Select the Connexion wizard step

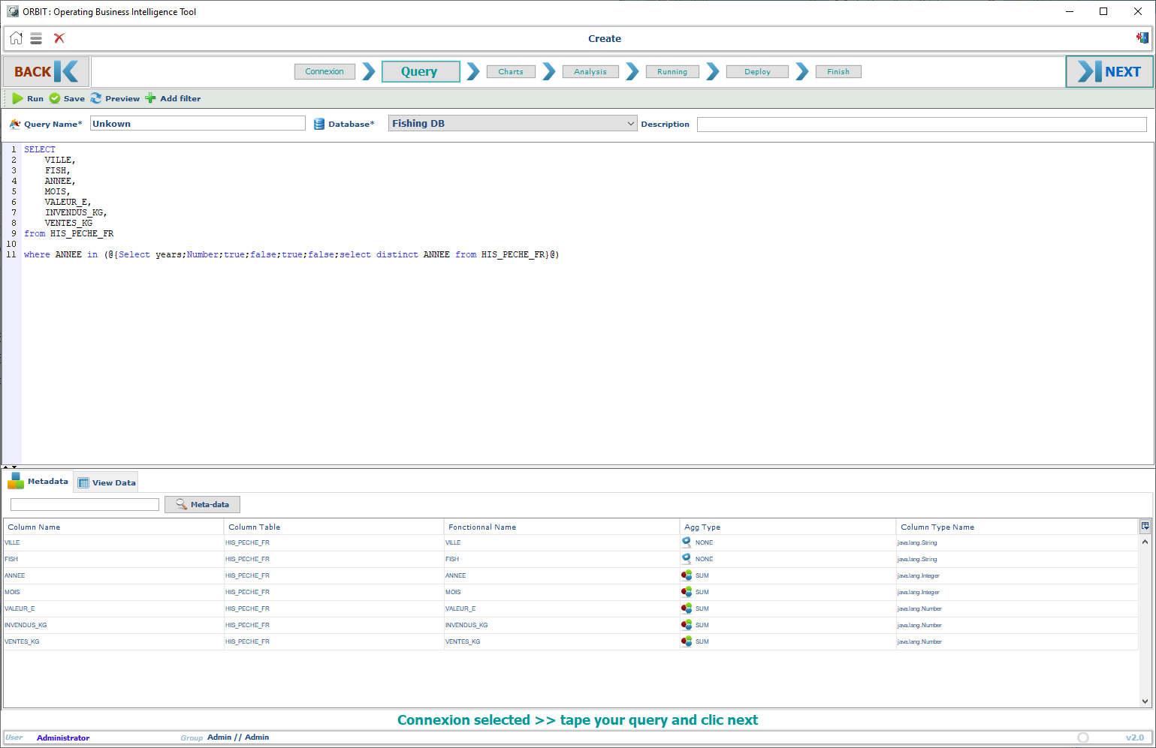pyautogui.click(x=324, y=71)
